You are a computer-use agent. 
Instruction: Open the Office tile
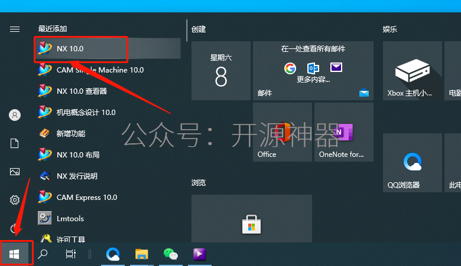(x=283, y=132)
